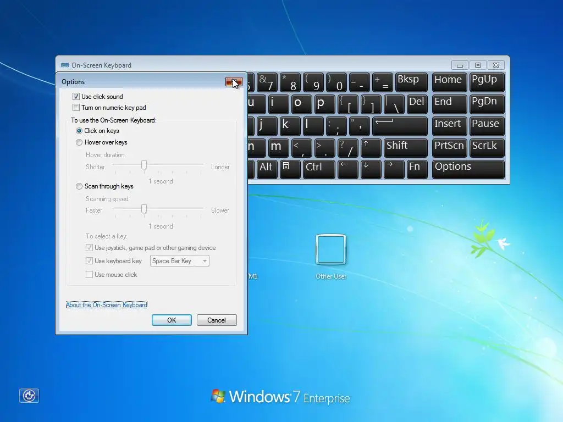This screenshot has width=563, height=422.
Task: Tap the Options key on keyboard
Action: pyautogui.click(x=468, y=169)
